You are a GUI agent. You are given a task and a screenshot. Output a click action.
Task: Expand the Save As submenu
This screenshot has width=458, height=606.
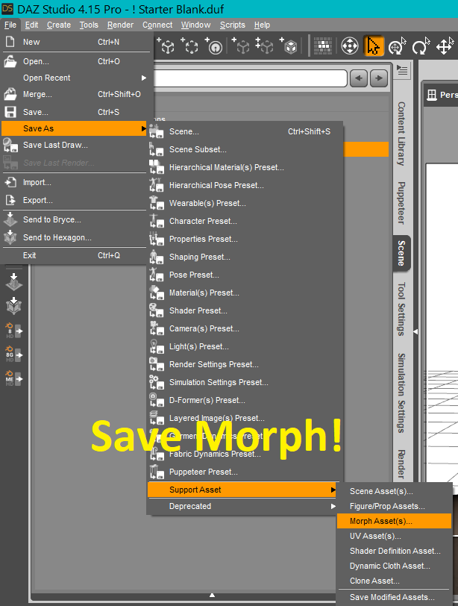(x=75, y=128)
